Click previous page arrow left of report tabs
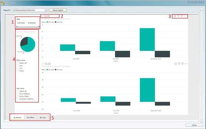The image size is (206, 129). [6, 117]
